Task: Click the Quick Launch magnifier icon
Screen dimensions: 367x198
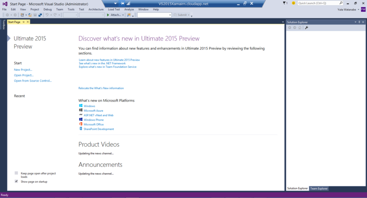Action: pyautogui.click(x=341, y=3)
